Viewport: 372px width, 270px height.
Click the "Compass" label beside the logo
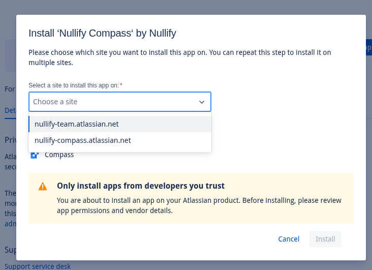click(x=59, y=155)
